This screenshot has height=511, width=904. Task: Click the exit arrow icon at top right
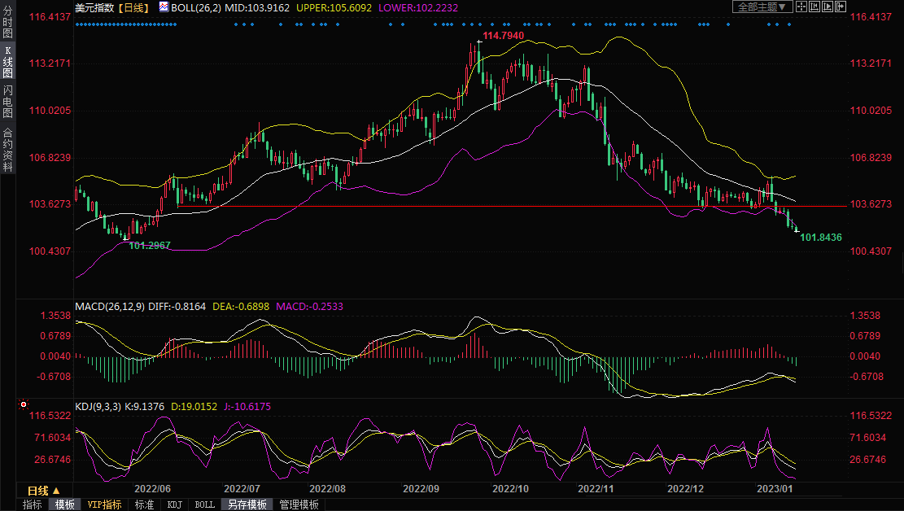[841, 7]
